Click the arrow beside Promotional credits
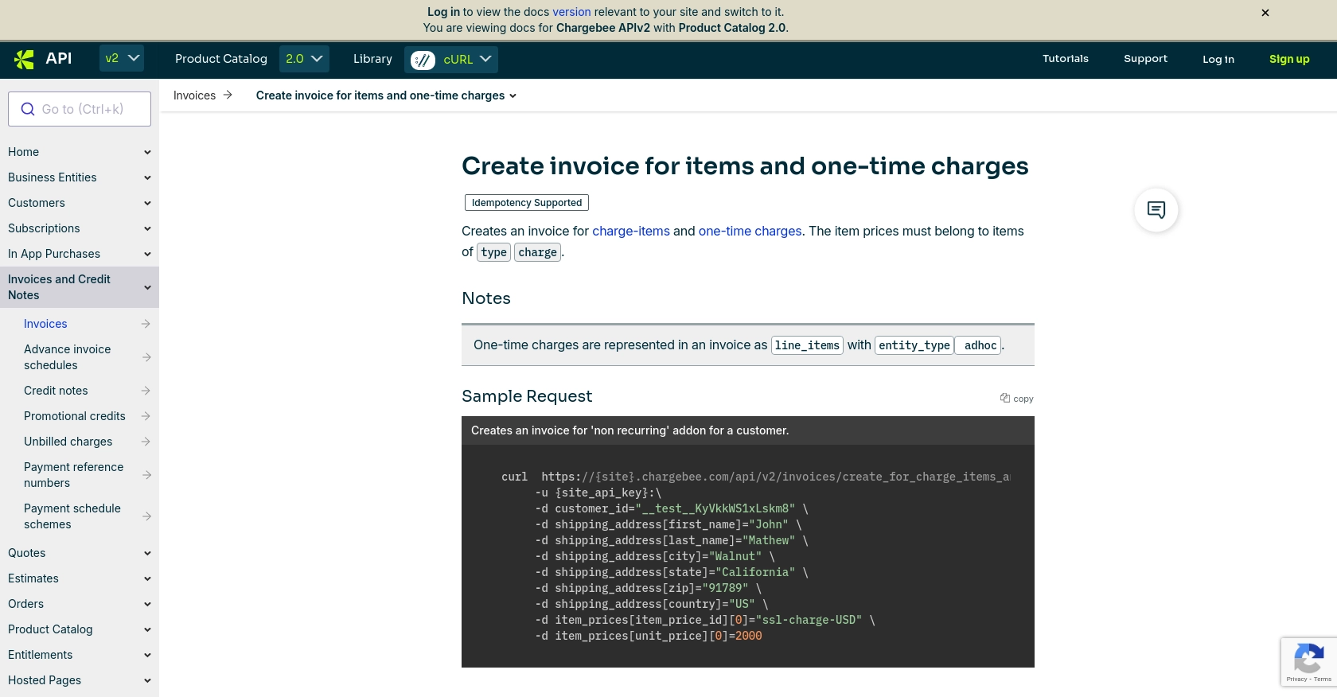Image resolution: width=1337 pixels, height=697 pixels. coord(146,416)
